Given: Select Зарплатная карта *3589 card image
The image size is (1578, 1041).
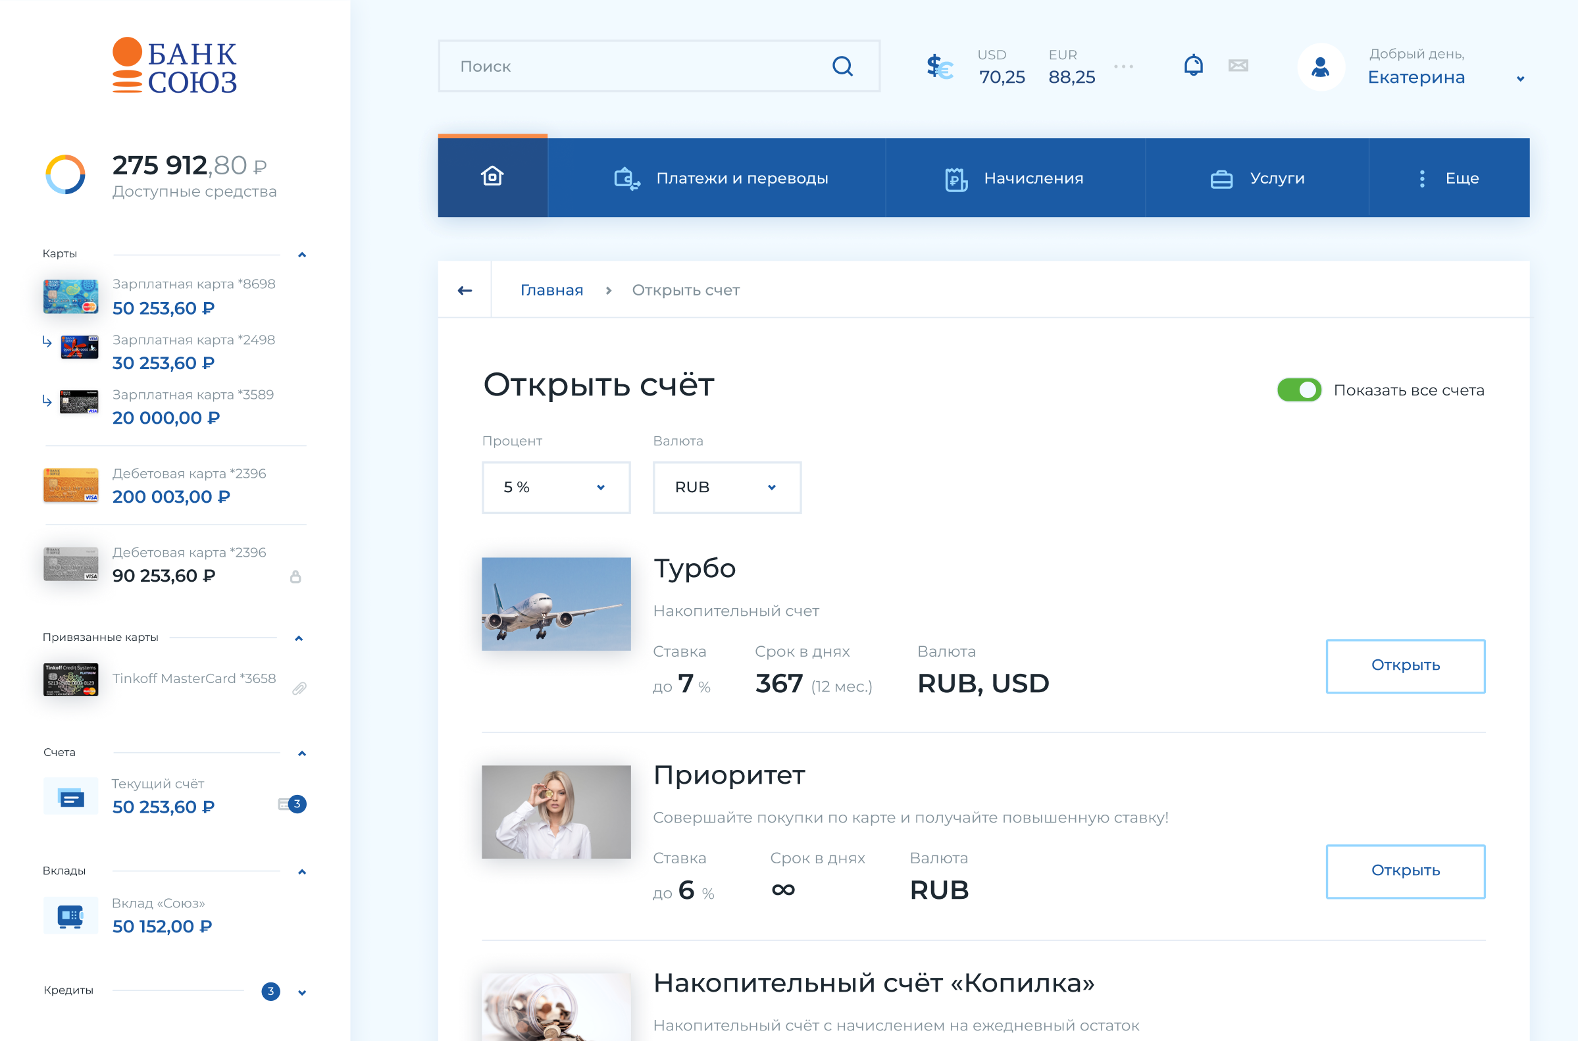Looking at the screenshot, I should coord(79,402).
